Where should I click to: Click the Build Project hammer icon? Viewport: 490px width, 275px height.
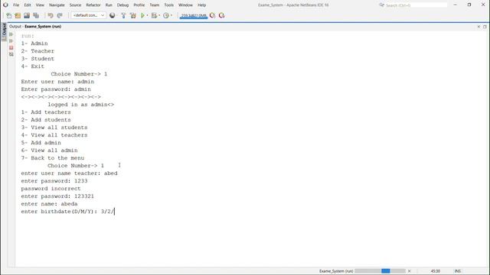point(123,15)
